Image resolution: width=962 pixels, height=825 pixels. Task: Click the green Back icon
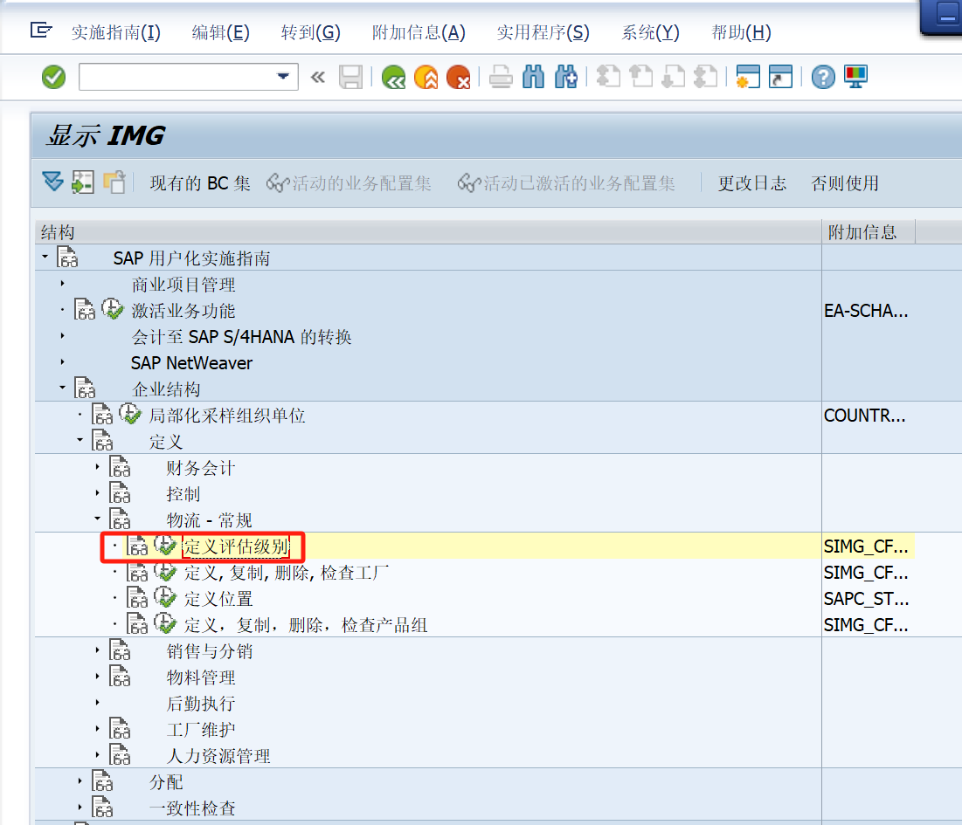click(x=393, y=77)
